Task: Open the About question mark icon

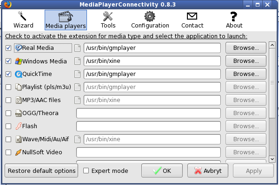Action: [233, 16]
